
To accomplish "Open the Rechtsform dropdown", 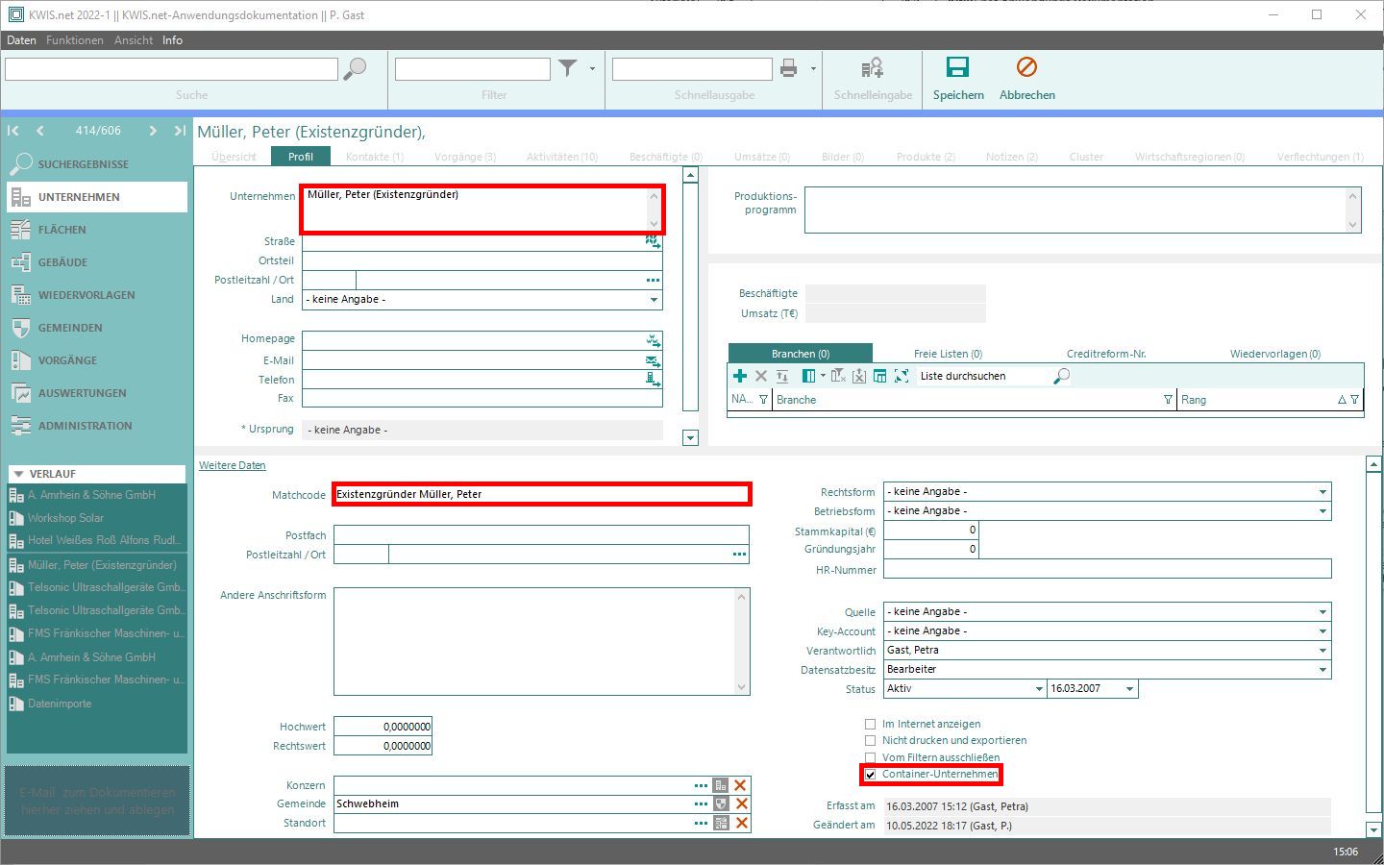I will pos(1322,492).
